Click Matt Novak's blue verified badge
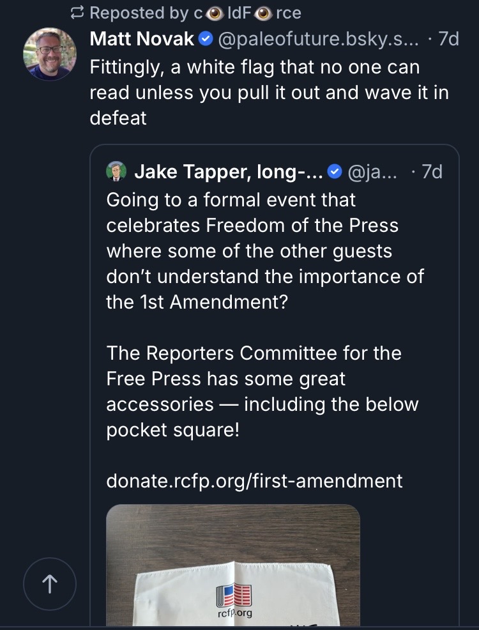The height and width of the screenshot is (630, 479). (205, 39)
